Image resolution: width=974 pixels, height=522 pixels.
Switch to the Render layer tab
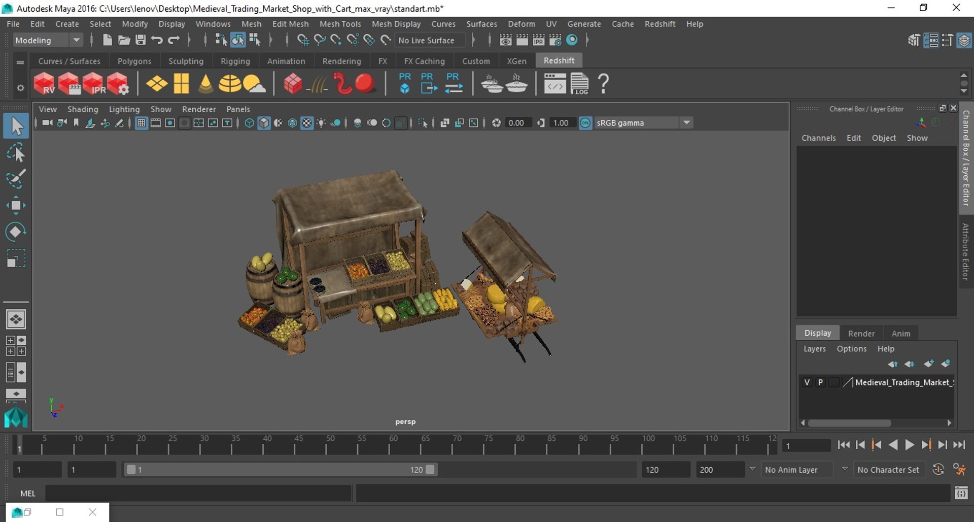pos(861,334)
